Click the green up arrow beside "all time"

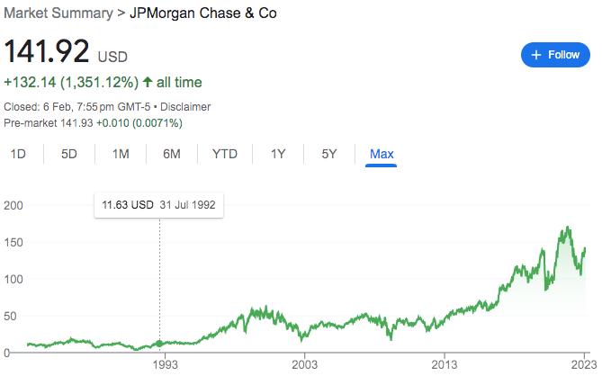point(148,82)
